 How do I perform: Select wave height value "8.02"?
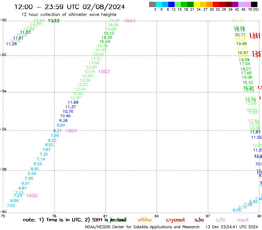coord(49,145)
